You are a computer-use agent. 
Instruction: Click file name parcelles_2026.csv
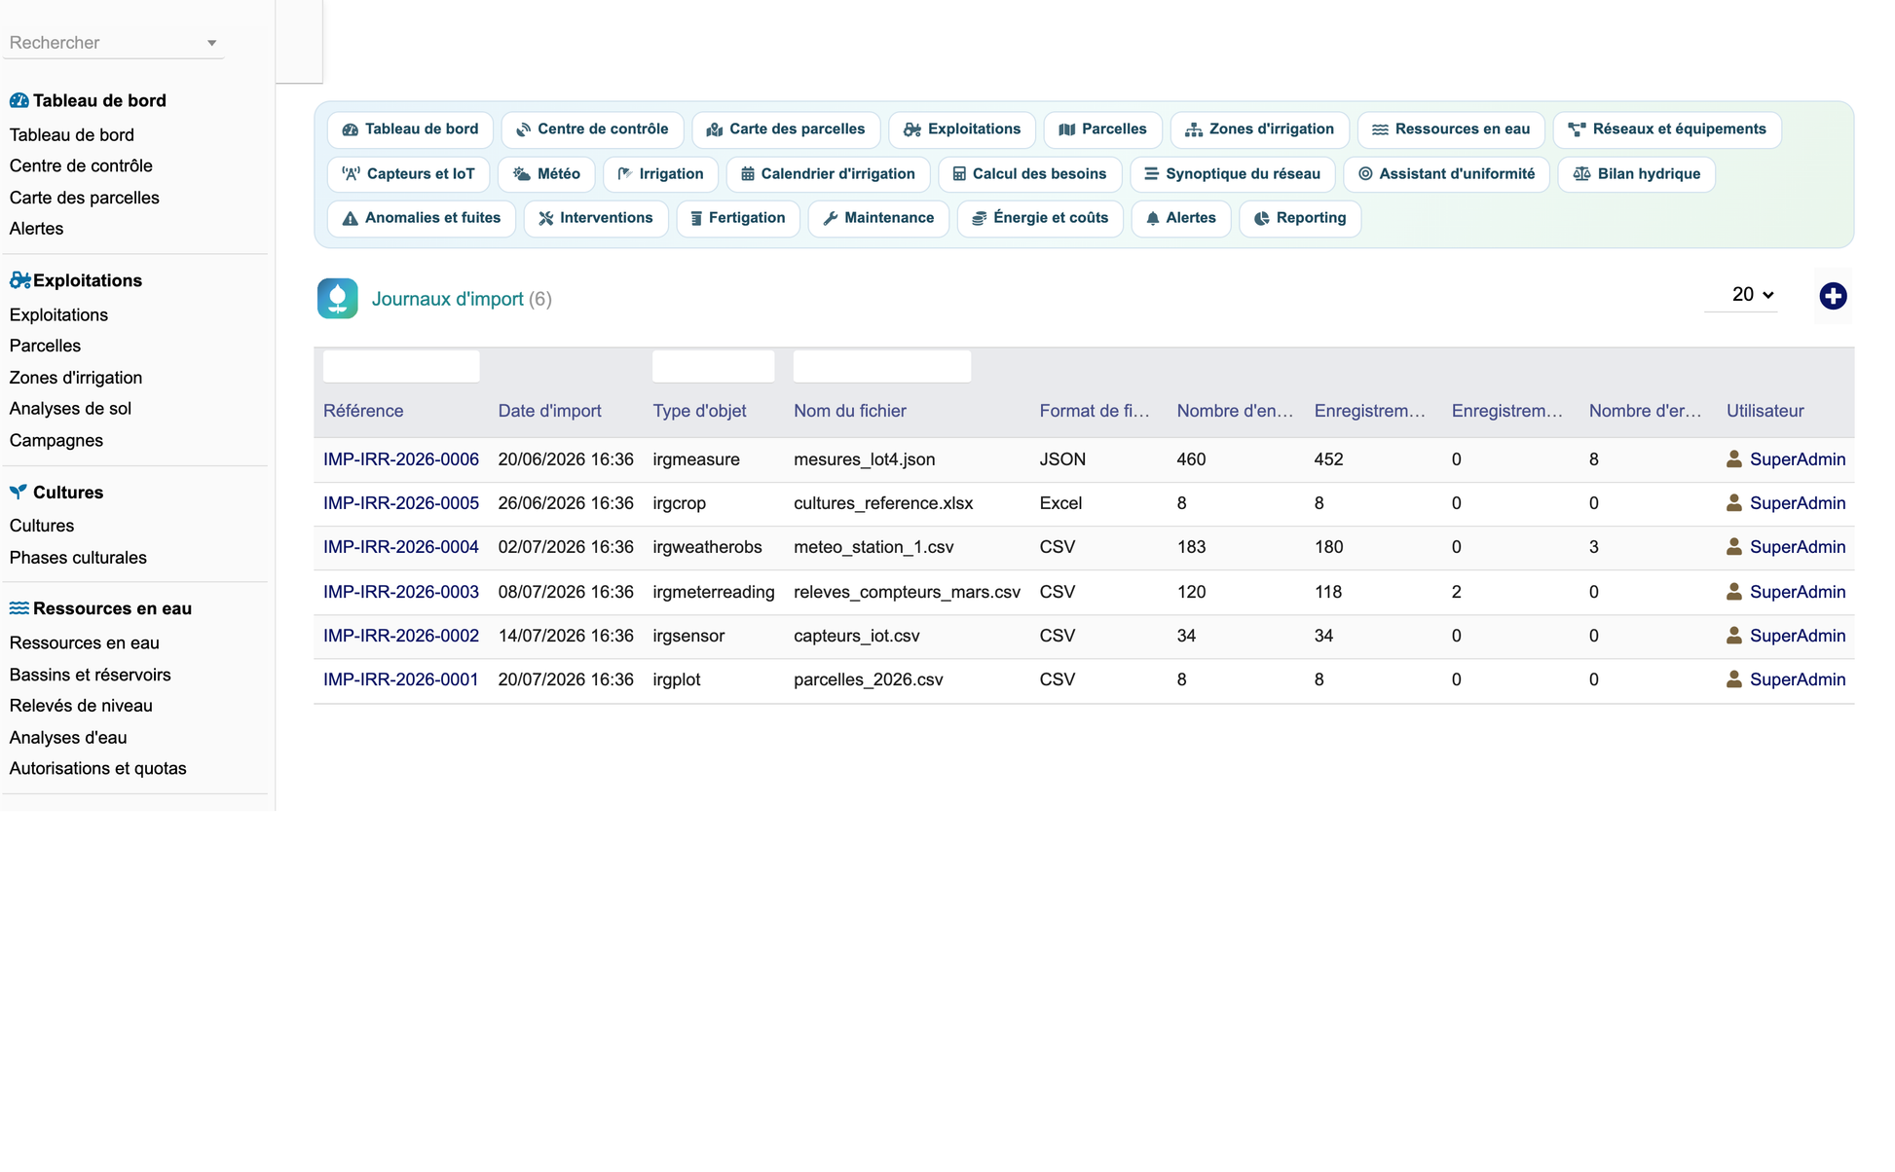pyautogui.click(x=869, y=679)
